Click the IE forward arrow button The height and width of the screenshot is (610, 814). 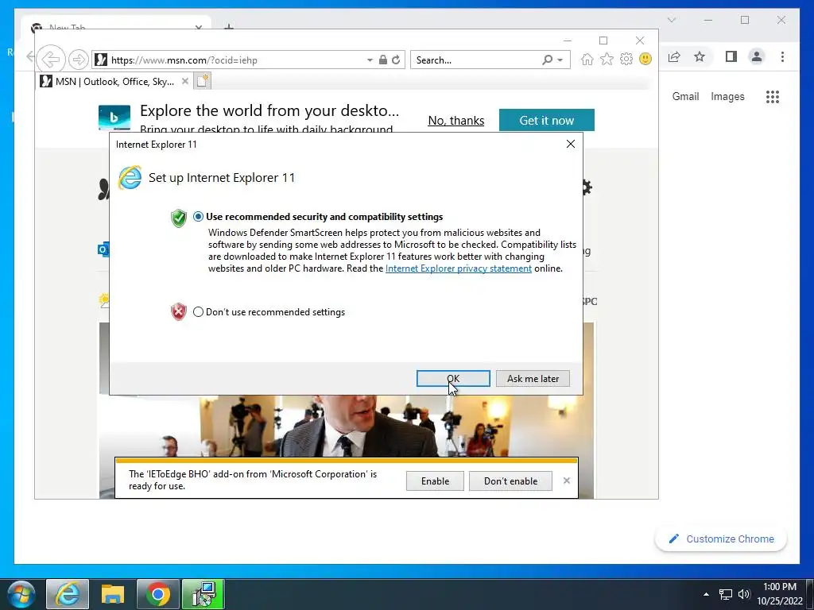[x=79, y=60]
